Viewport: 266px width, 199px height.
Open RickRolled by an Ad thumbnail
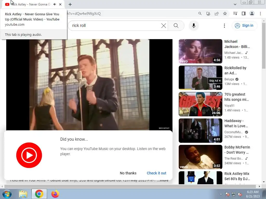pyautogui.click(x=200, y=78)
